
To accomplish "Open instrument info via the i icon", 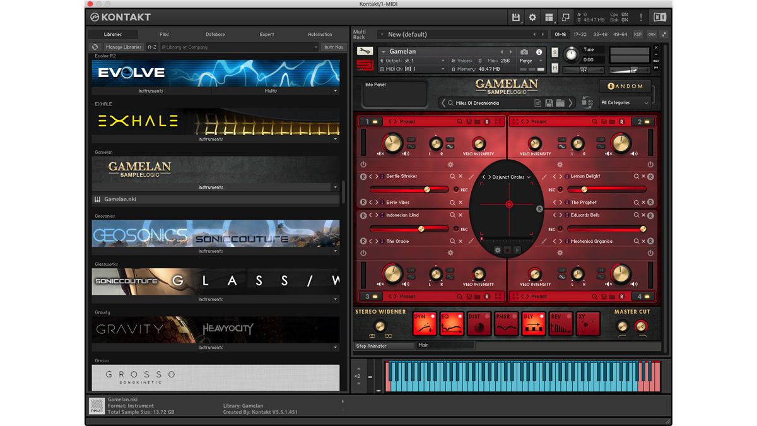I will click(539, 51).
